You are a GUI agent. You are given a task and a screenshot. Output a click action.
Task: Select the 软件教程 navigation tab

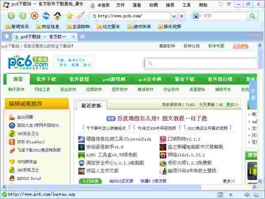coord(79,79)
